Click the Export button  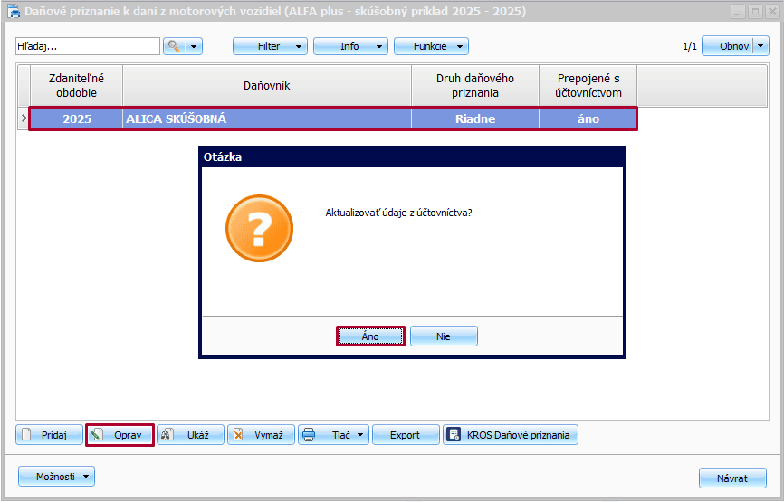[405, 435]
